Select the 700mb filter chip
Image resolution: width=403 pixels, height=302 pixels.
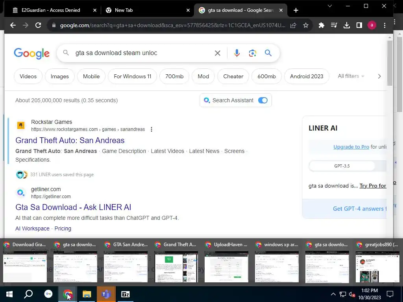(x=174, y=76)
